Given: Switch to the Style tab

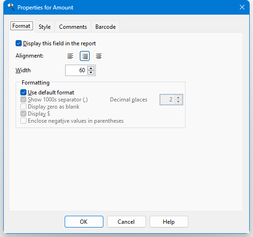Looking at the screenshot, I should coord(45,27).
